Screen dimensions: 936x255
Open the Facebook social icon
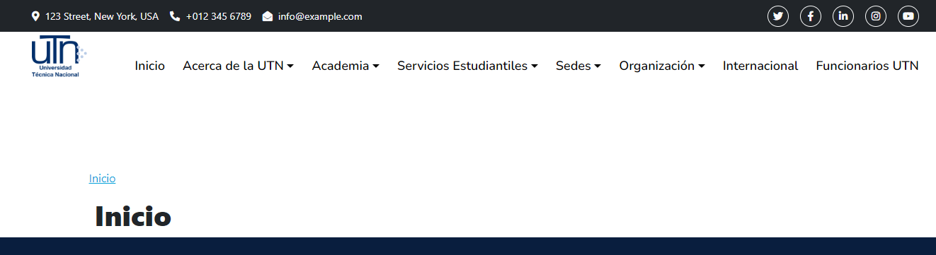pyautogui.click(x=811, y=16)
